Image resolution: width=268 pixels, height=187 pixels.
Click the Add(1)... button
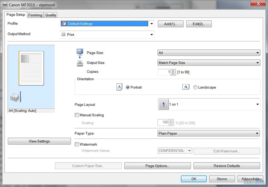tap(171, 24)
